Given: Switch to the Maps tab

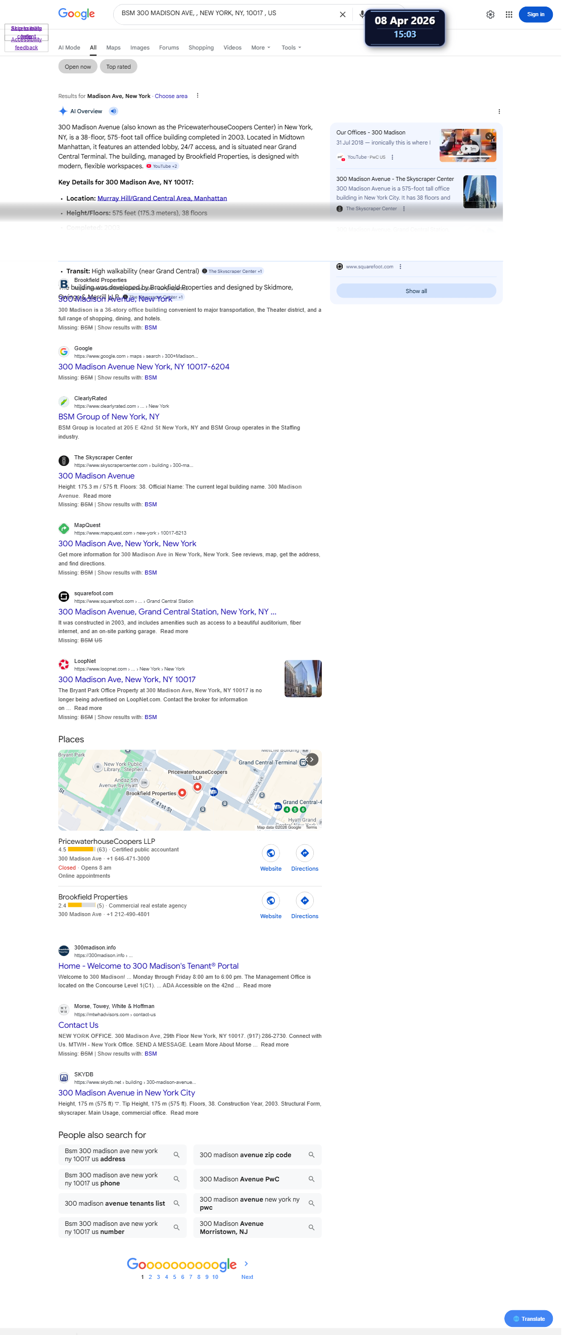Looking at the screenshot, I should 113,47.
